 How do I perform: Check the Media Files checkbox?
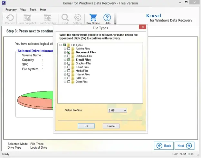69,71
